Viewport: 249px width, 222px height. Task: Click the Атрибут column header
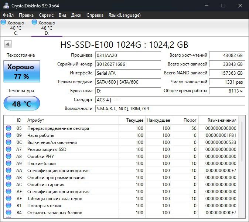tap(72, 120)
